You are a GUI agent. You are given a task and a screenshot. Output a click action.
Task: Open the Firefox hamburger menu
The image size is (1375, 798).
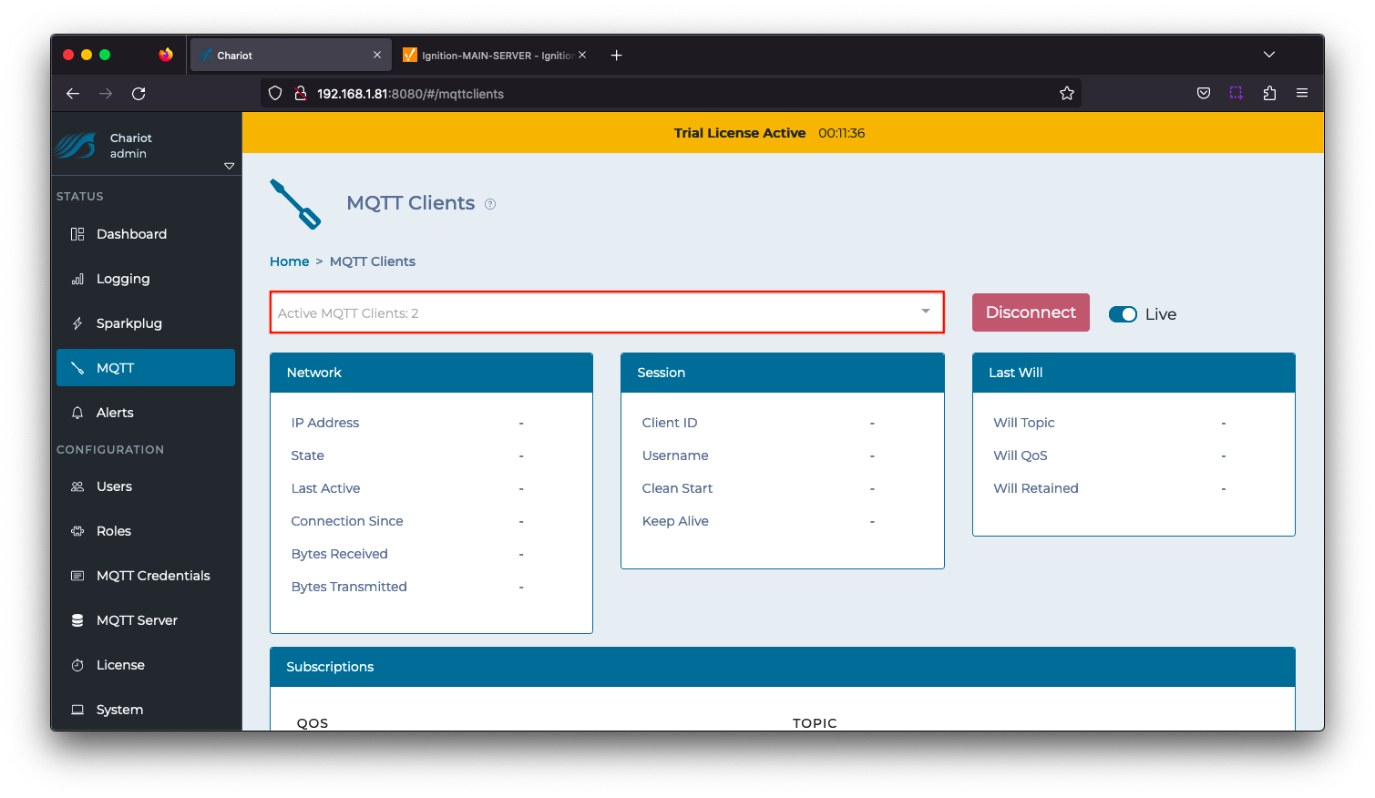click(1302, 93)
